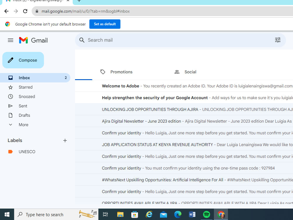Close the Inbox browser tab

click(68, 1)
